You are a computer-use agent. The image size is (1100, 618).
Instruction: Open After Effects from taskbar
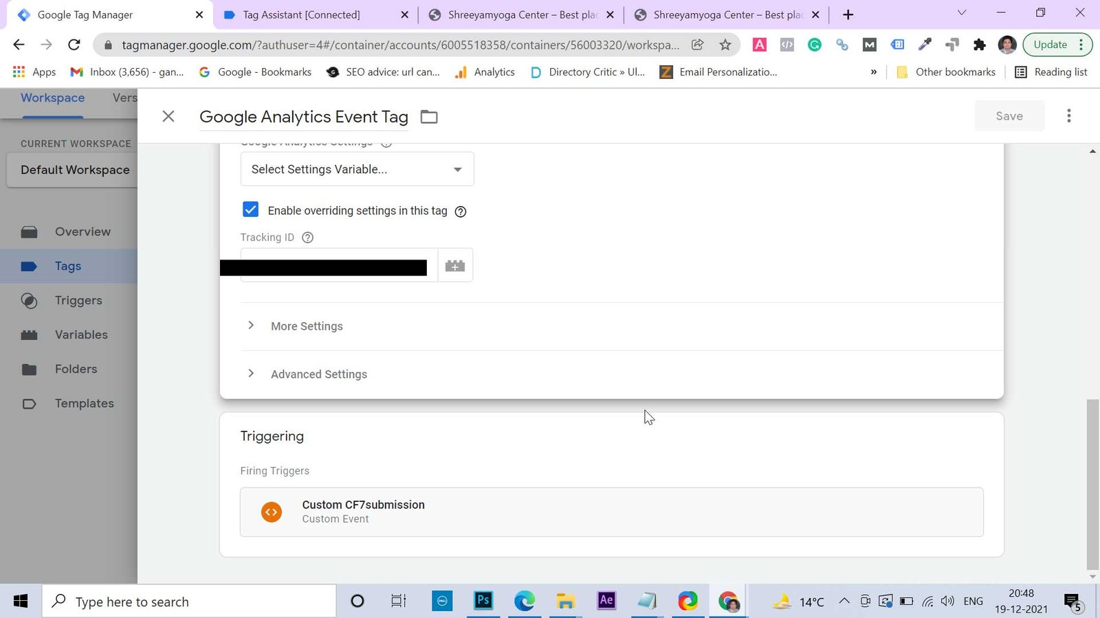click(x=606, y=601)
